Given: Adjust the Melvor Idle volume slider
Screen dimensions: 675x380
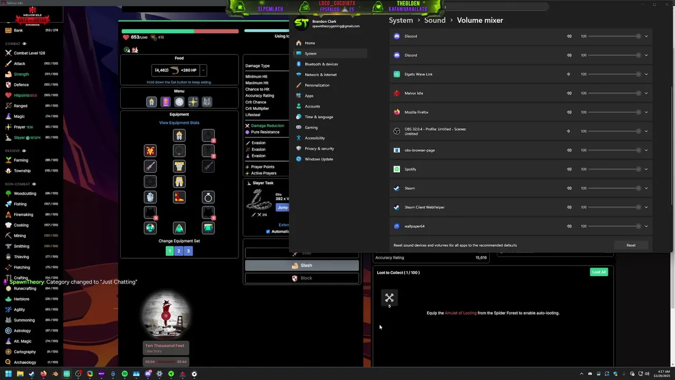Looking at the screenshot, I should point(614,93).
